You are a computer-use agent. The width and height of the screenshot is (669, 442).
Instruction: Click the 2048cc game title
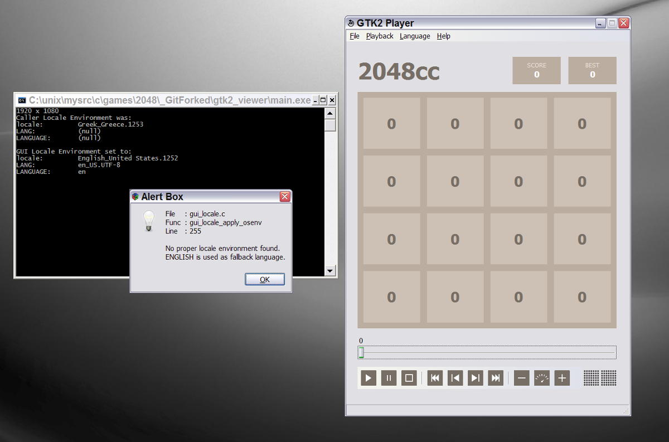pyautogui.click(x=399, y=71)
